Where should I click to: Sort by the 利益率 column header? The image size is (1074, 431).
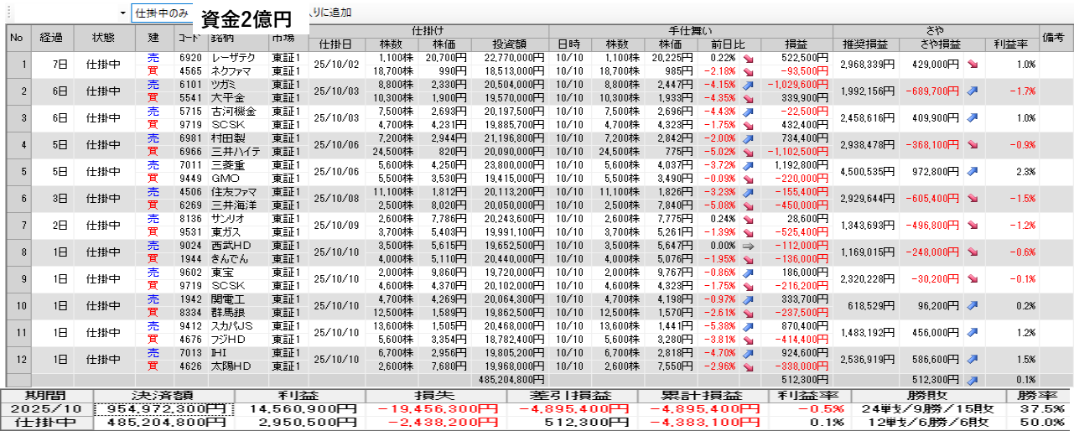click(1011, 44)
